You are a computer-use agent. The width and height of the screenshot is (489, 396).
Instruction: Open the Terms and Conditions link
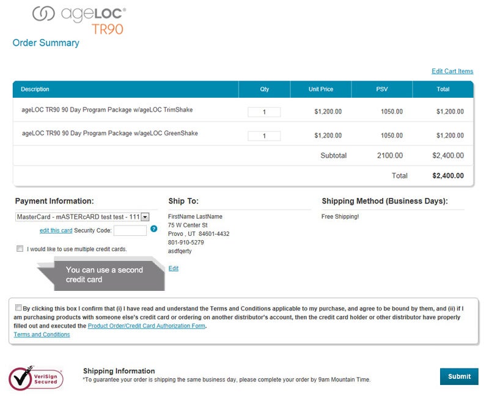(42, 334)
